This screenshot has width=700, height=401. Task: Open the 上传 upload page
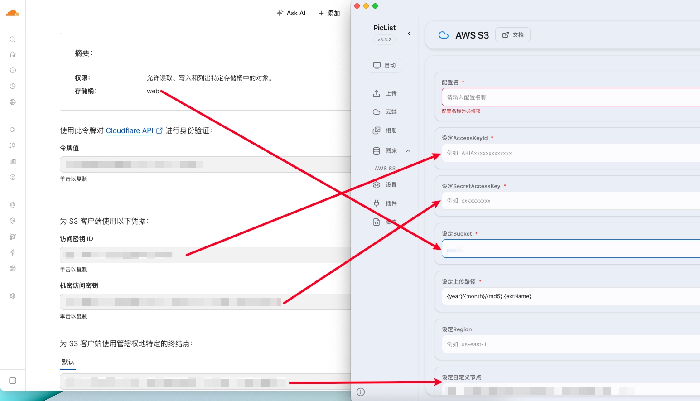tap(385, 93)
